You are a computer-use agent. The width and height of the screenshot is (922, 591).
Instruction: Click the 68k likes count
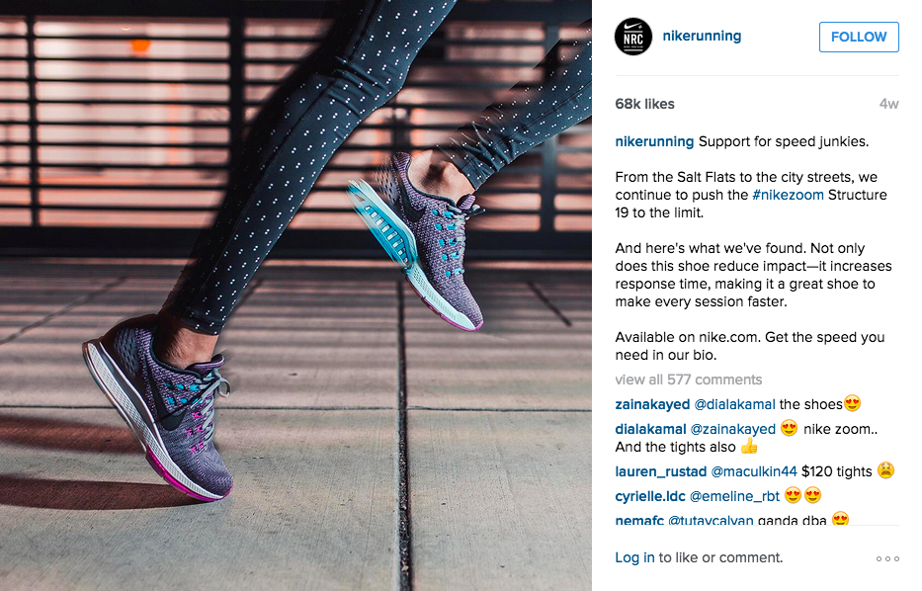(644, 104)
